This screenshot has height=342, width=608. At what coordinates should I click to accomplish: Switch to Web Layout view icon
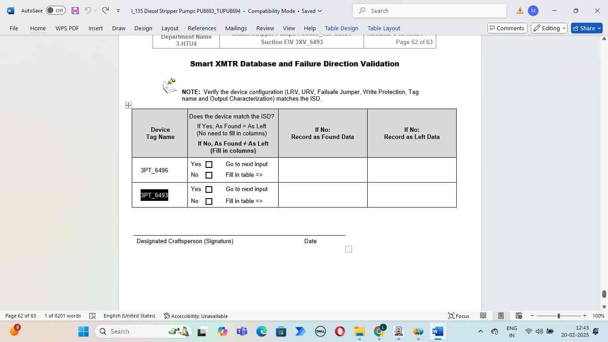[519, 316]
